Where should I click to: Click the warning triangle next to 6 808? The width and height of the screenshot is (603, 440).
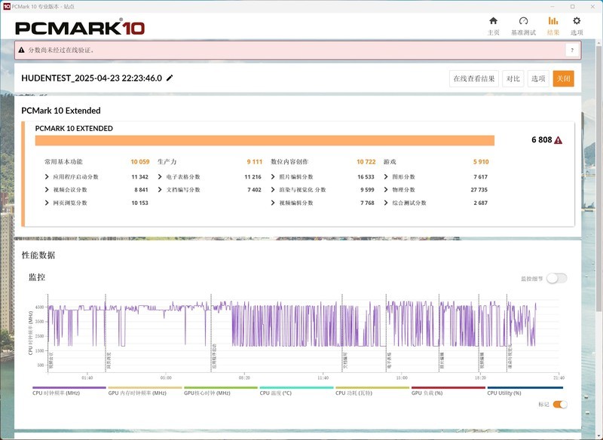[559, 140]
